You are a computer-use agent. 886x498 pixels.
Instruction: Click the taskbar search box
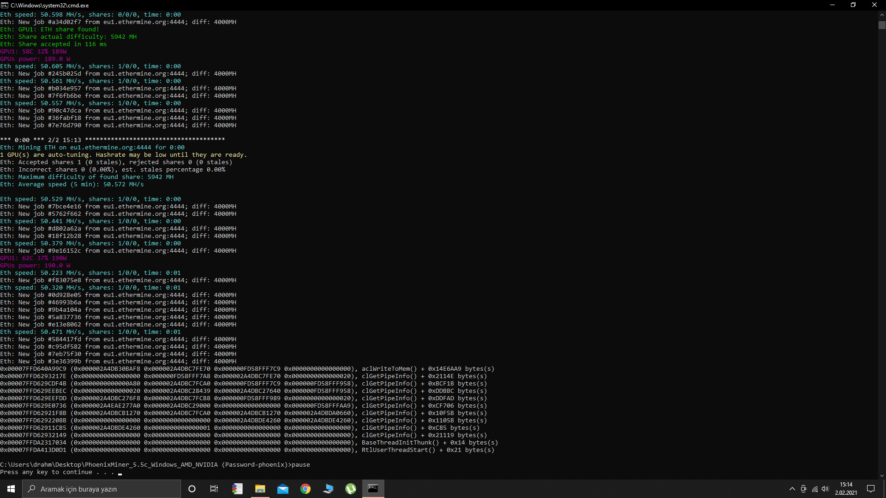102,489
